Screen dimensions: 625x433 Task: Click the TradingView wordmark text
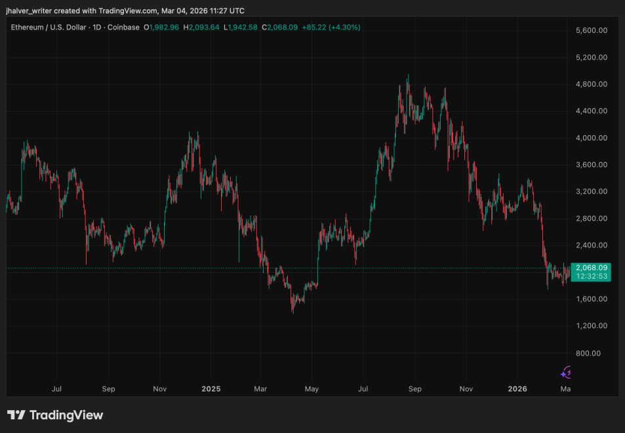[x=67, y=415]
